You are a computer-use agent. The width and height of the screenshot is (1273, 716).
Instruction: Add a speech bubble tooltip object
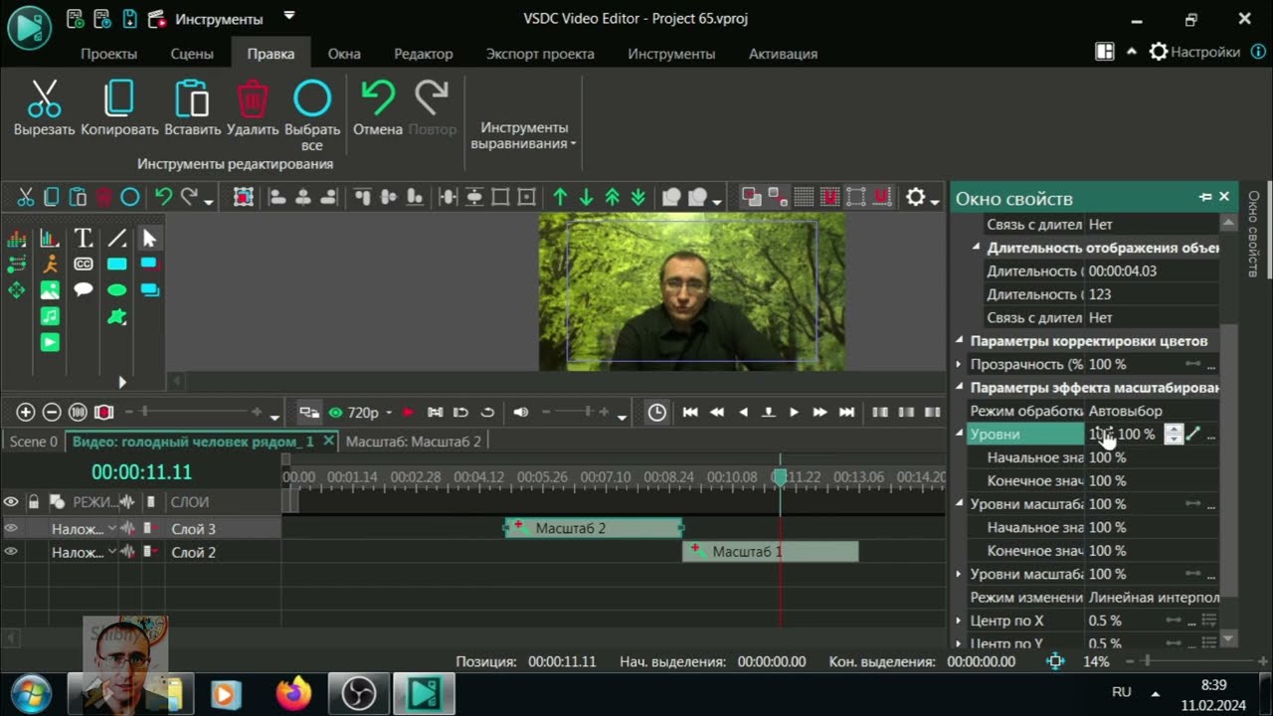(84, 290)
